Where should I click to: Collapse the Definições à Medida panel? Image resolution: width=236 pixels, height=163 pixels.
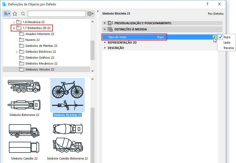pos(105,29)
